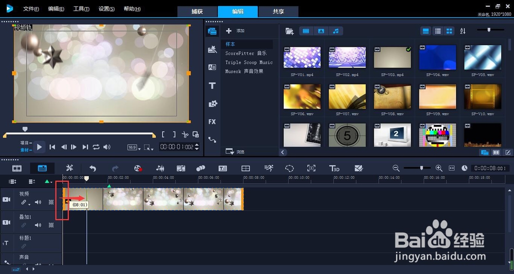Switch to Storyboard view
This screenshot has height=274, width=514.
coord(17,168)
